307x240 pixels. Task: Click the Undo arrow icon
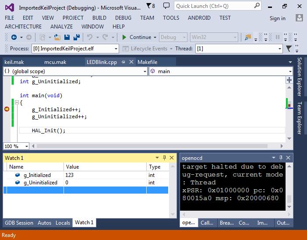[x=90, y=37]
